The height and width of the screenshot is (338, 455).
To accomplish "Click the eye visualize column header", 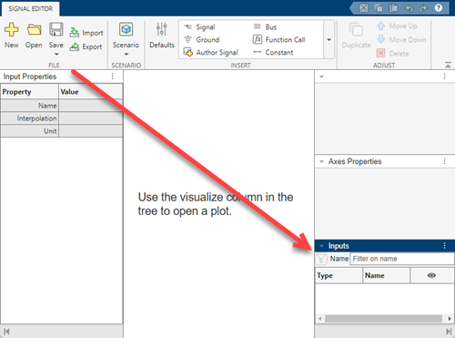I will [431, 275].
